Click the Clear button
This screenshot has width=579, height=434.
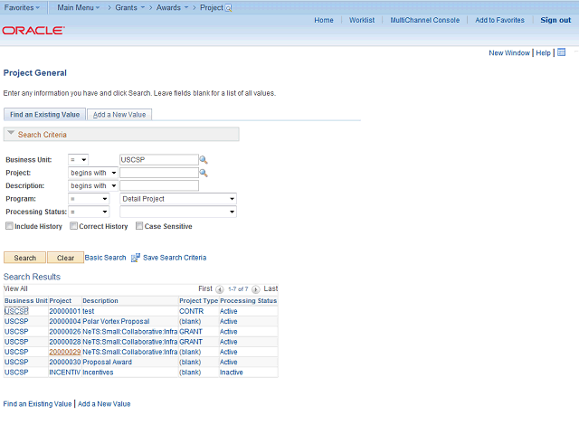[x=65, y=258]
